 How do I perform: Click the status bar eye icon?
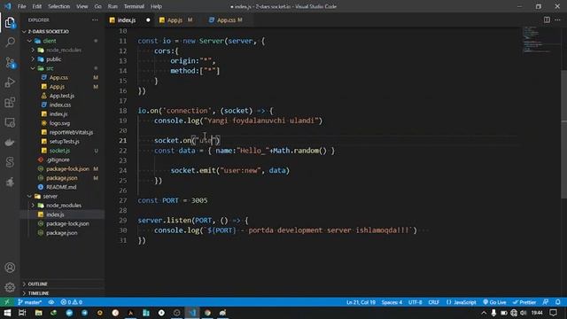pyautogui.click(x=51, y=302)
